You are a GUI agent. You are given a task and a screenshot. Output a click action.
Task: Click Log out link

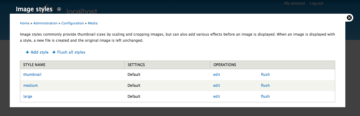tap(316, 3)
